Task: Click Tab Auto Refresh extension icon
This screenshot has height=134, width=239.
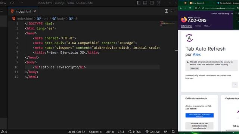Action: point(189,38)
